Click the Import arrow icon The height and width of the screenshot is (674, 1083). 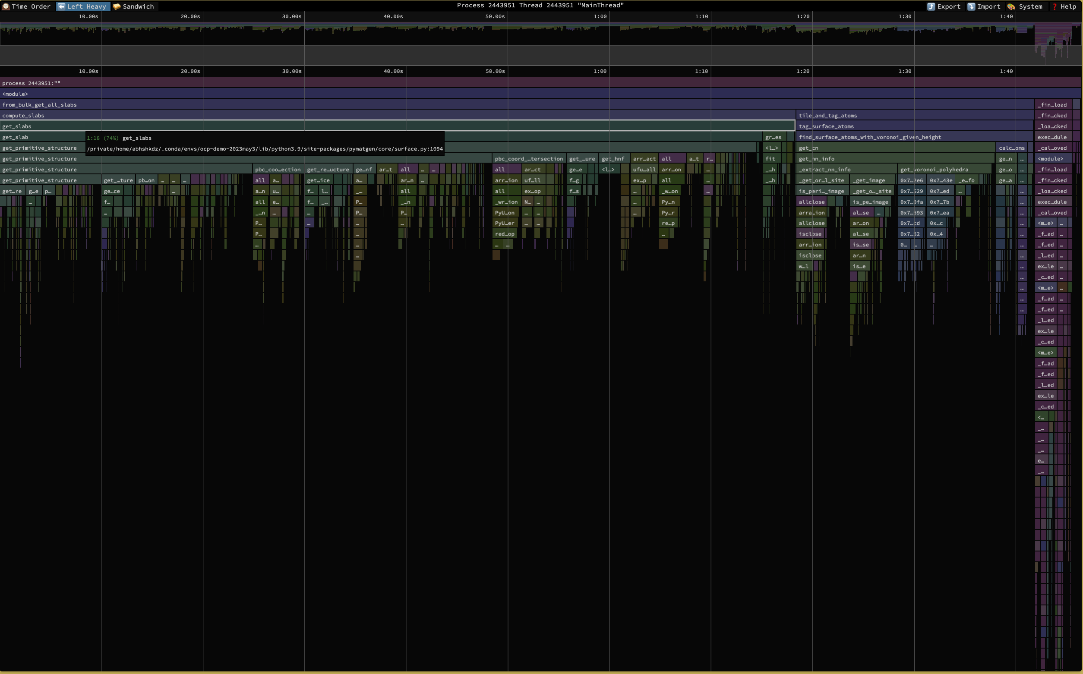click(971, 6)
